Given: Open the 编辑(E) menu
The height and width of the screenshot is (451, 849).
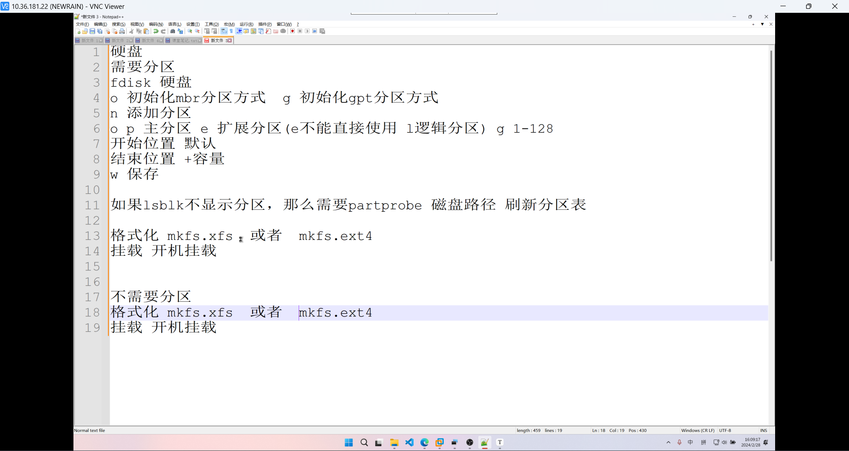Looking at the screenshot, I should coord(100,24).
